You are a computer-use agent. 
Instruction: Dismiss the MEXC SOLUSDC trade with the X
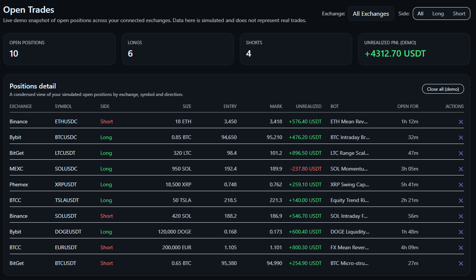tap(461, 169)
